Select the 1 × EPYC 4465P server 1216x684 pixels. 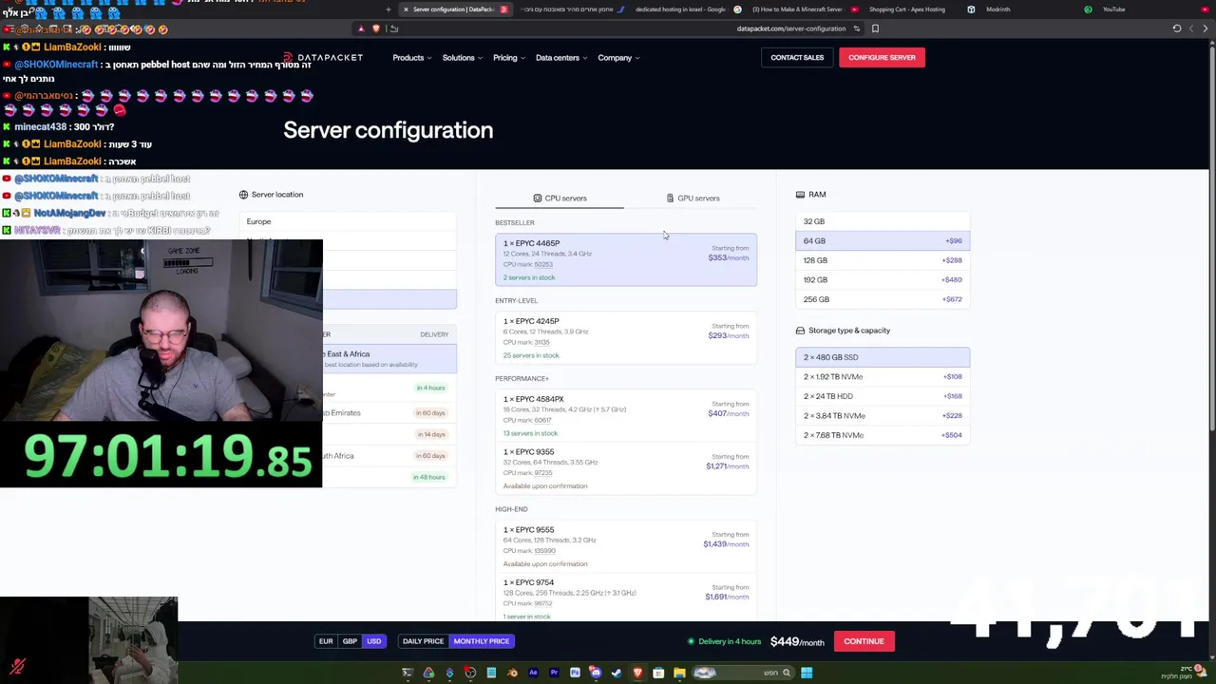(626, 259)
